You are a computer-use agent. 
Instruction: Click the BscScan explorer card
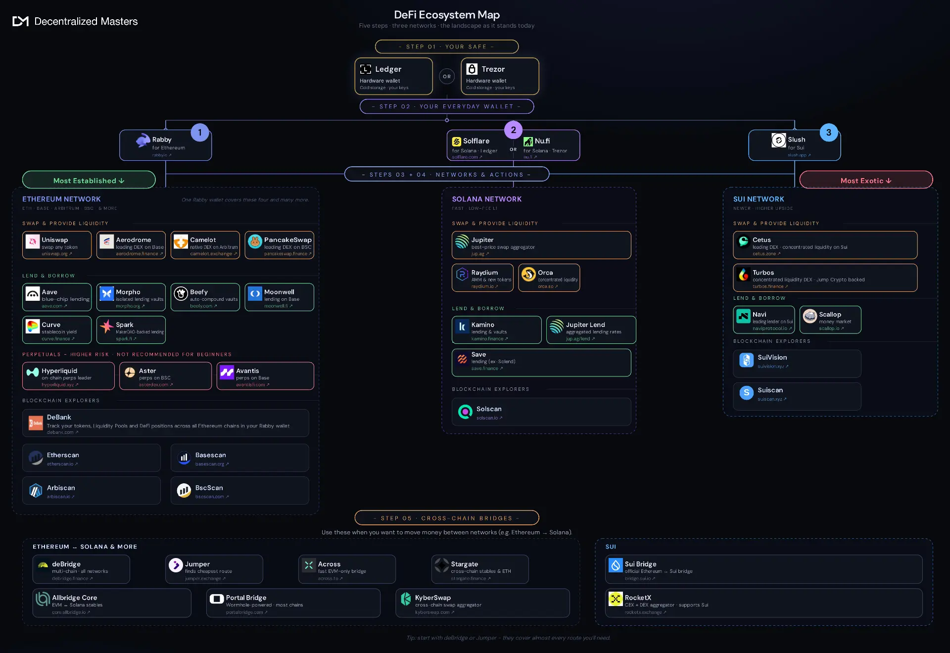pos(240,490)
